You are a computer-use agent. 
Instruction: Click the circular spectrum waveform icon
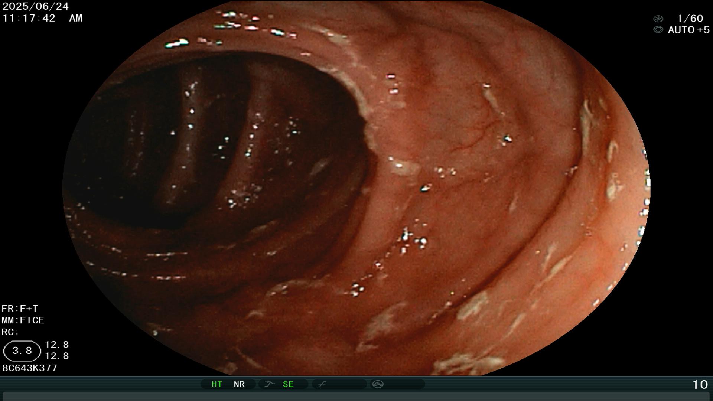tap(378, 384)
